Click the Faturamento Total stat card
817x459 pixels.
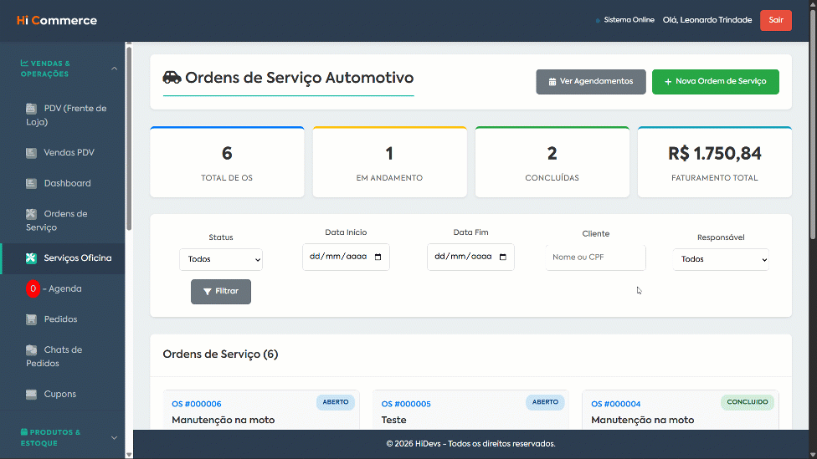click(x=715, y=162)
